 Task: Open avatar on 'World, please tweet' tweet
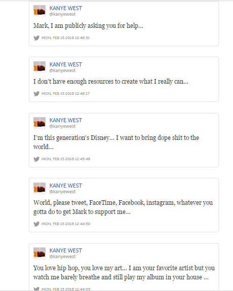[40, 189]
